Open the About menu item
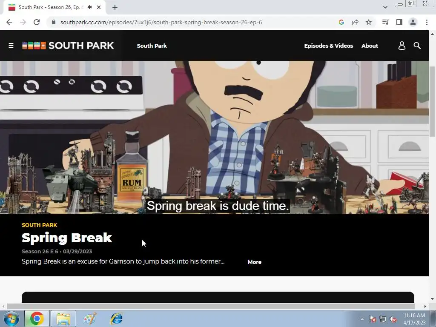436x327 pixels. click(370, 46)
